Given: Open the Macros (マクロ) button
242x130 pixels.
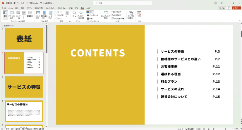Looking at the screenshot, I should pyautogui.click(x=139, y=14).
